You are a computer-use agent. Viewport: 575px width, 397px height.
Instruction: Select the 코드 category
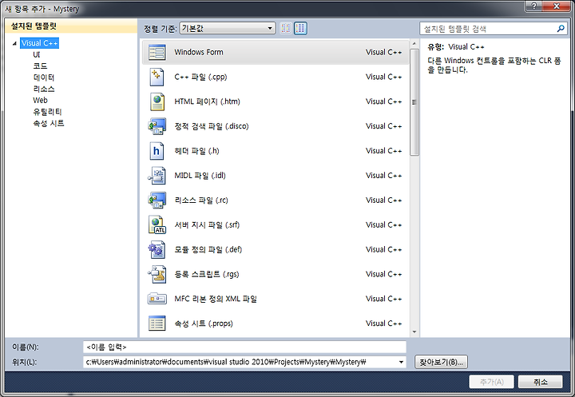pyautogui.click(x=40, y=66)
